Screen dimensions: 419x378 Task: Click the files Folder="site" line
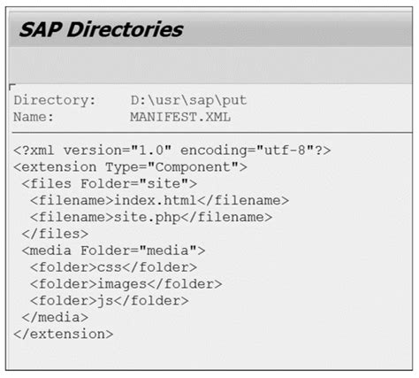tap(110, 184)
